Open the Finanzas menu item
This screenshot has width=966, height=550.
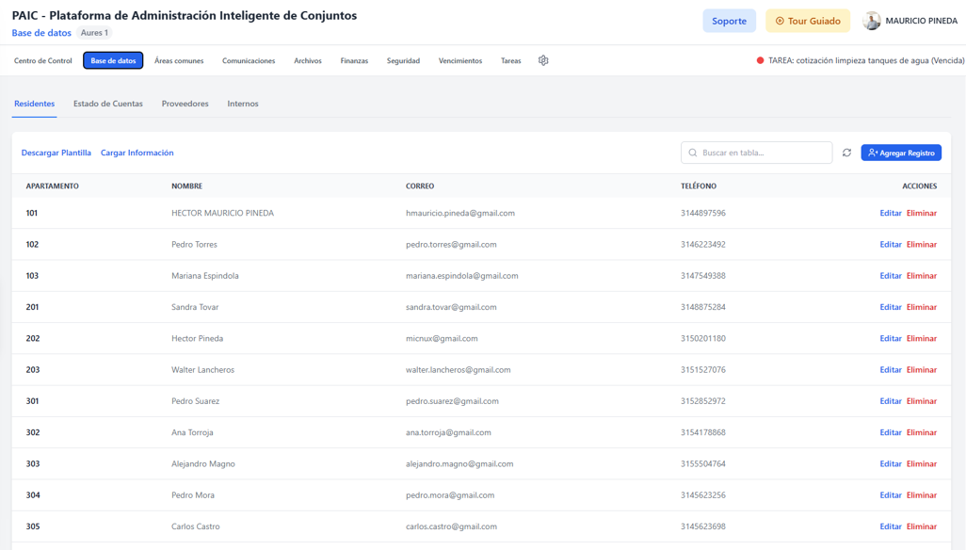point(354,60)
